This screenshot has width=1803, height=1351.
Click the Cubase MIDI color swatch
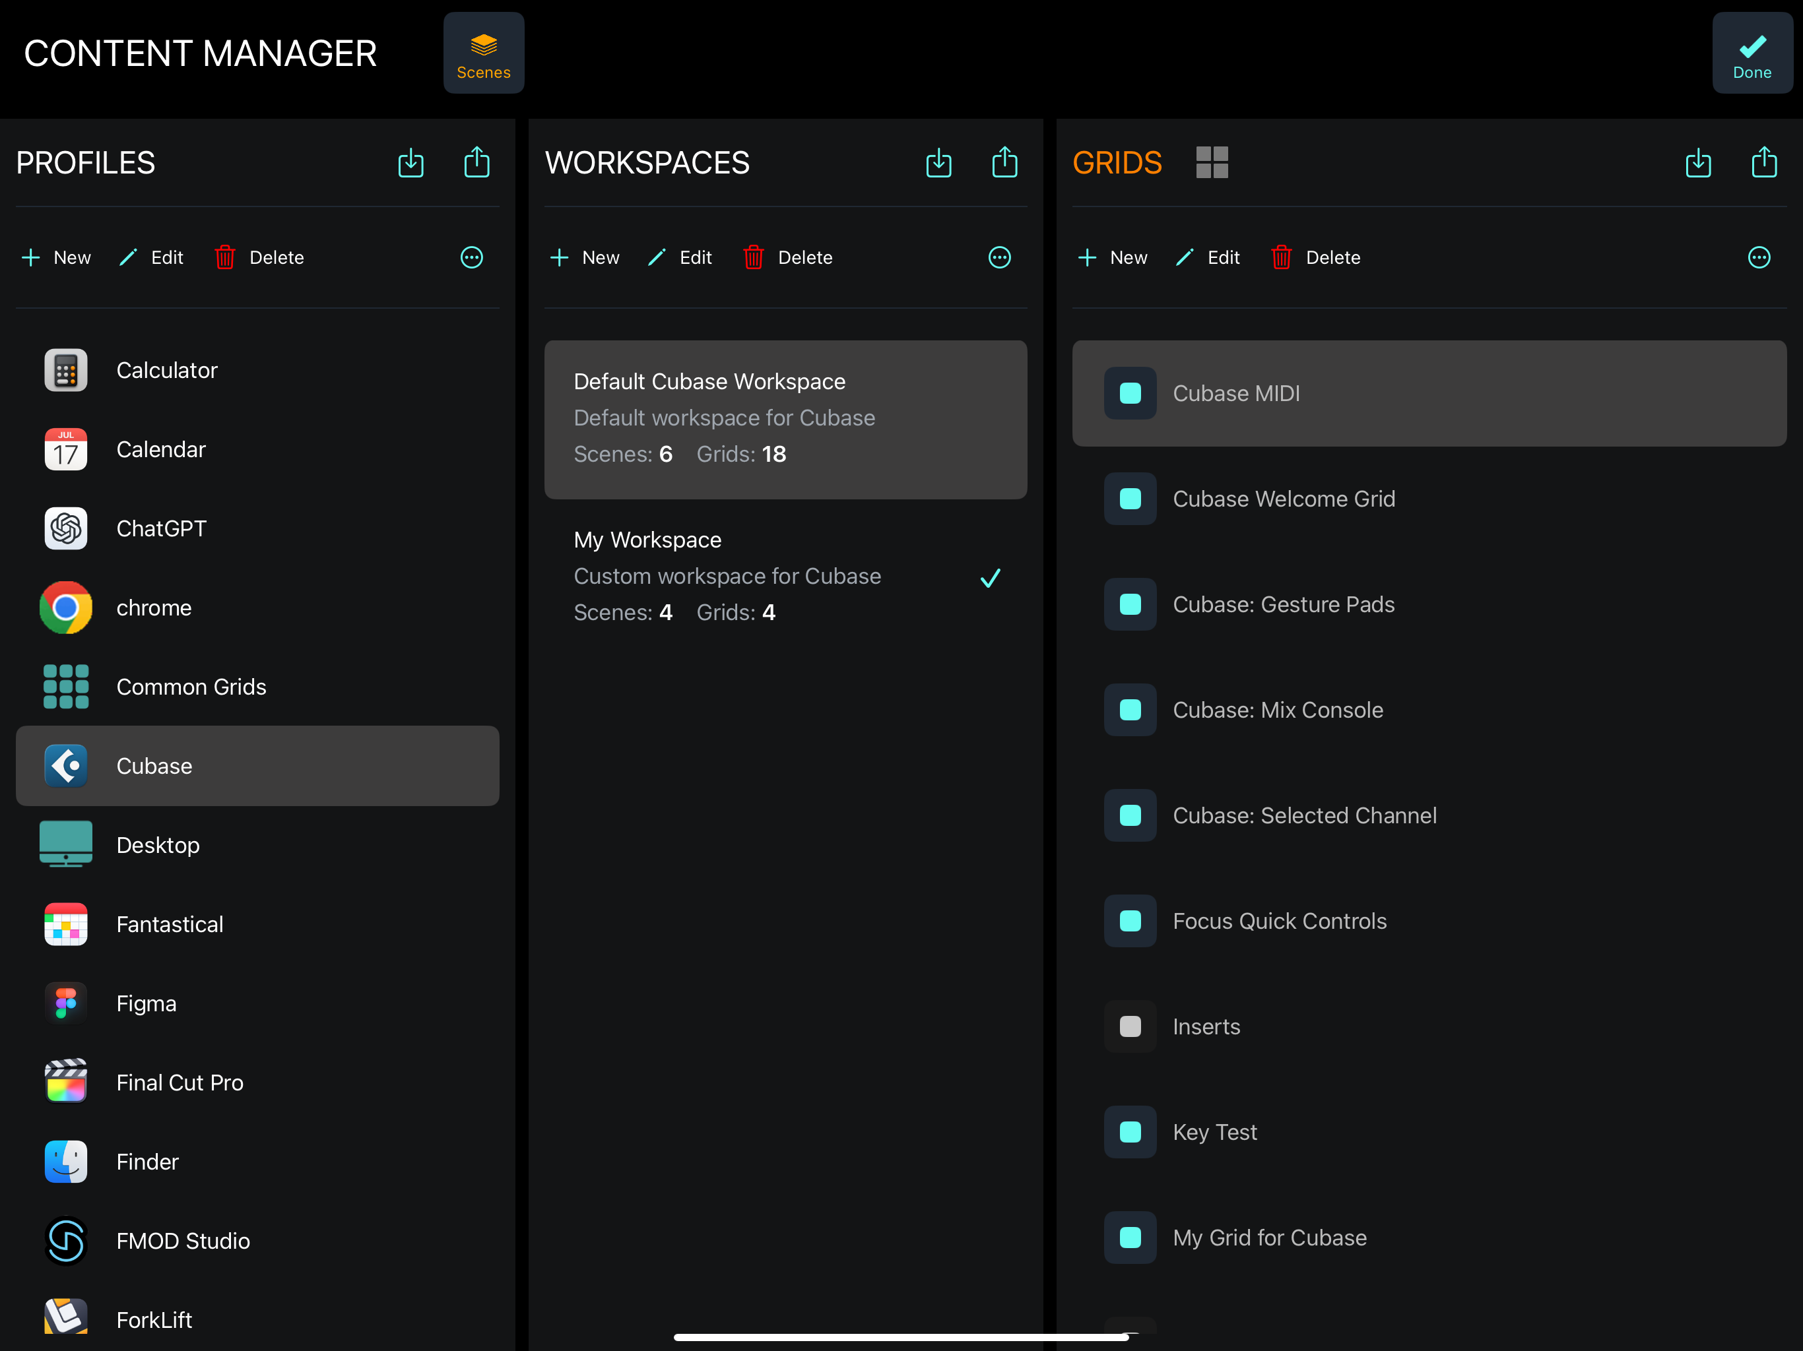point(1130,393)
